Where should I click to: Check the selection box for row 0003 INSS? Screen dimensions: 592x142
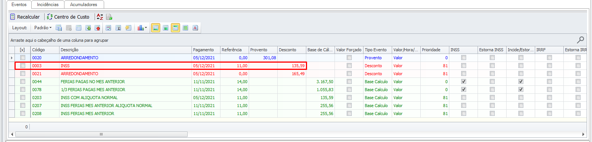point(23,66)
